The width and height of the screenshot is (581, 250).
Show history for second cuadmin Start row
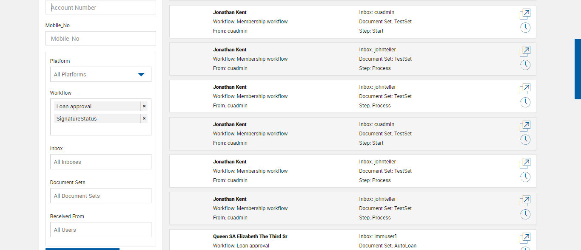(525, 140)
